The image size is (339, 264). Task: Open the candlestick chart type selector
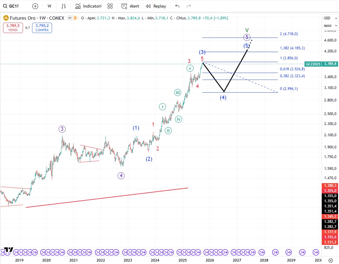64,6
